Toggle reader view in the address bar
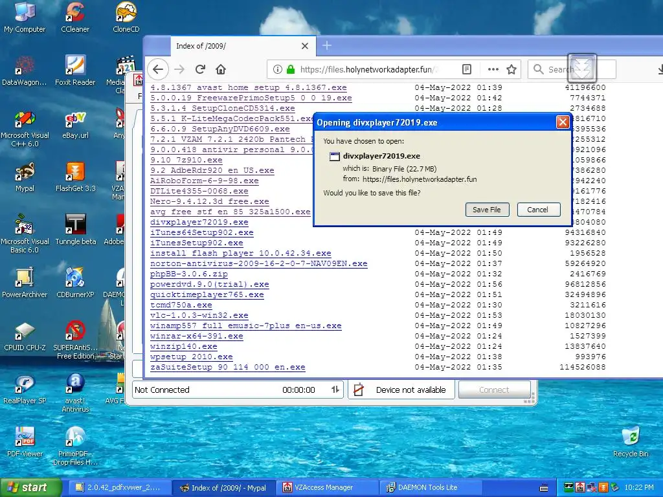 pyautogui.click(x=466, y=69)
